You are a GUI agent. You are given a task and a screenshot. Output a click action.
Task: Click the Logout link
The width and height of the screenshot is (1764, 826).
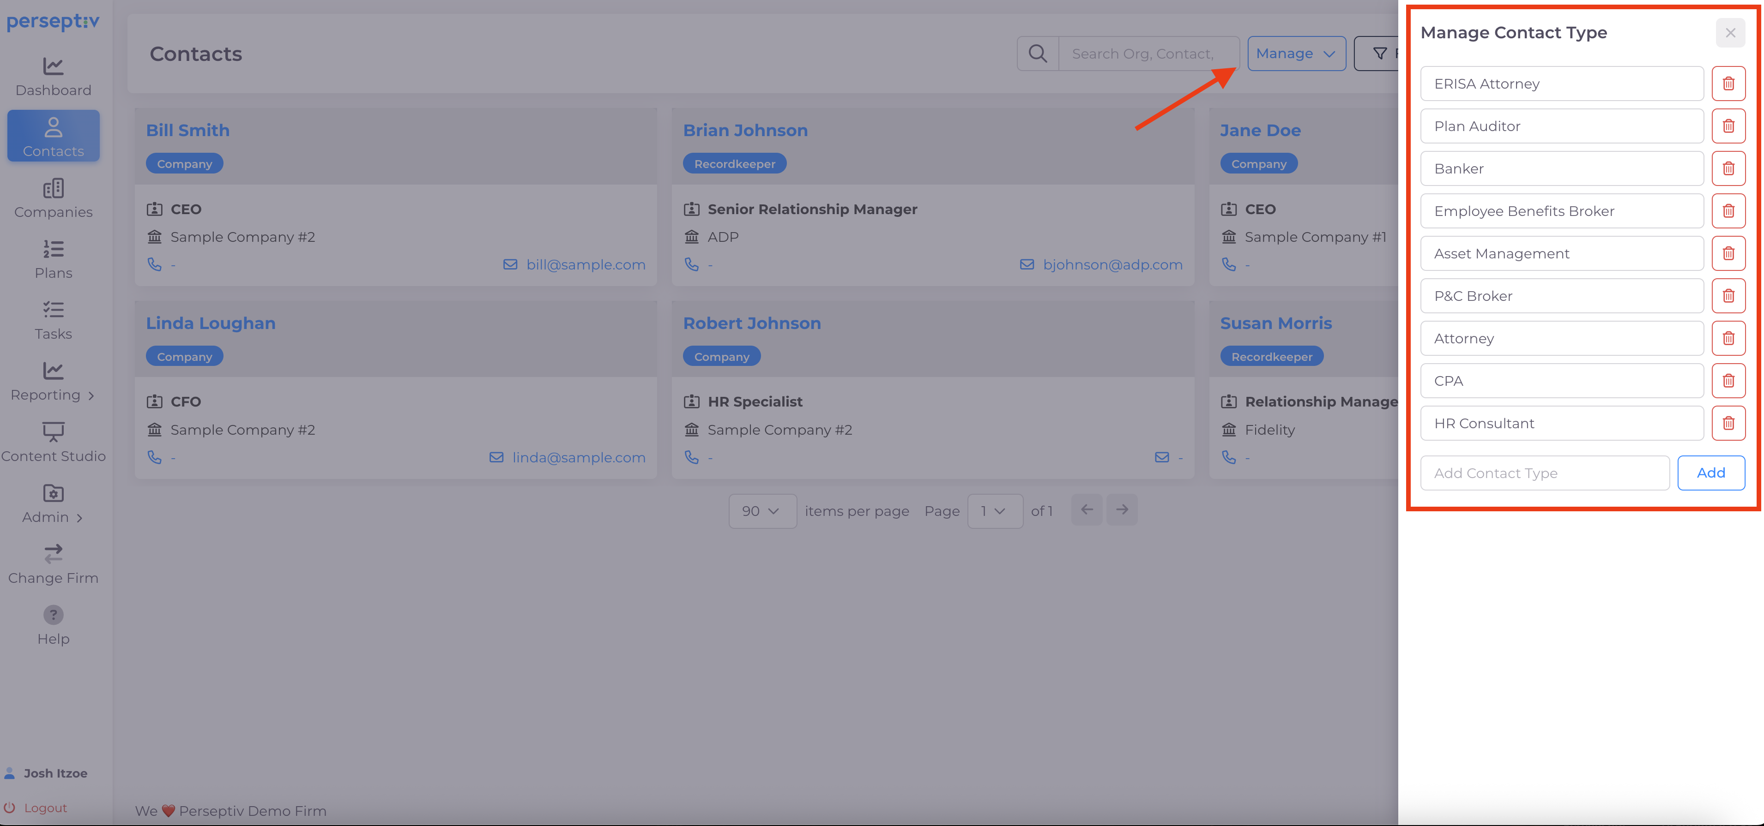pyautogui.click(x=45, y=808)
